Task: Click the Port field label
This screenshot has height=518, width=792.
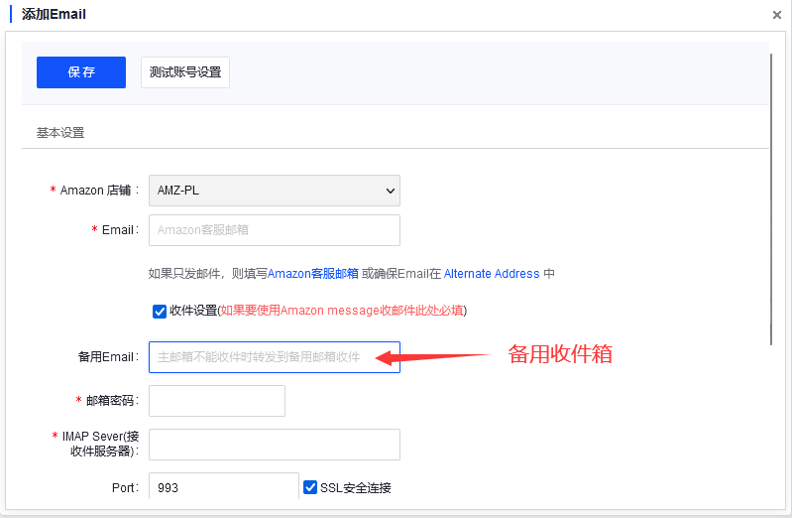Action: [x=125, y=487]
